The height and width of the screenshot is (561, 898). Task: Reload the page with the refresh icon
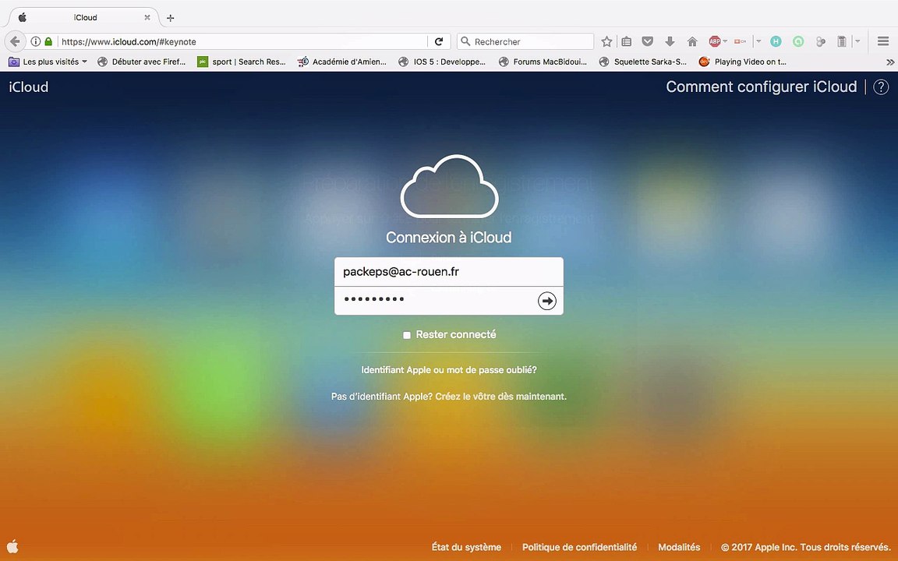pyautogui.click(x=439, y=41)
